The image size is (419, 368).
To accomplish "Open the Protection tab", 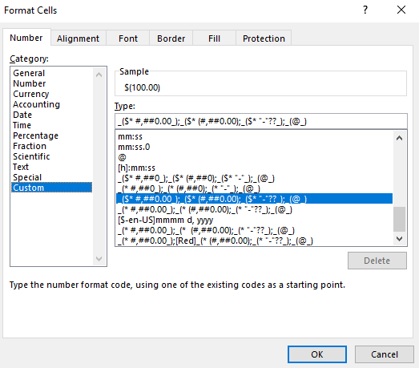I will click(264, 38).
